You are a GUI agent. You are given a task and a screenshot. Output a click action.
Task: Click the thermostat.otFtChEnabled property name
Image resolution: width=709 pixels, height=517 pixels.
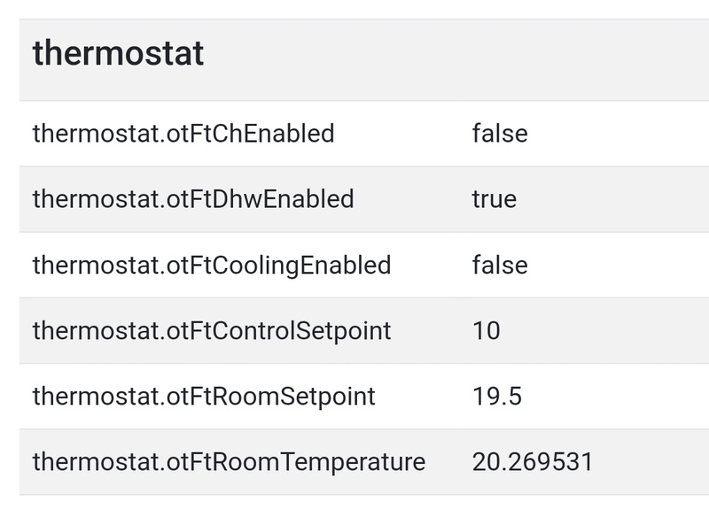tap(183, 134)
